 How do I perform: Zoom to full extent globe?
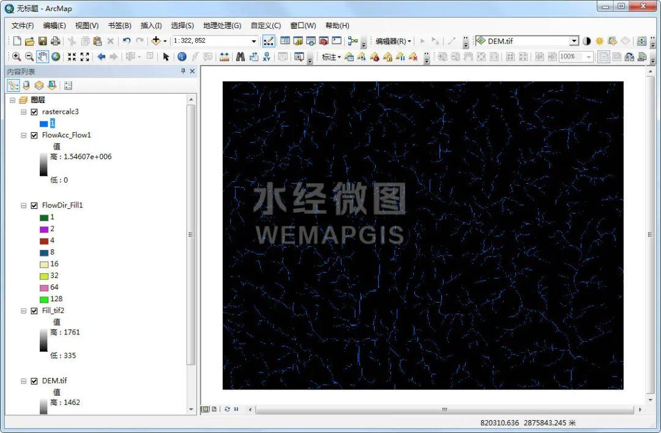[56, 56]
